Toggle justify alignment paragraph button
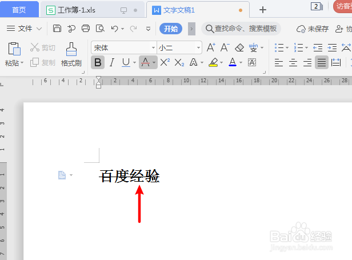 [322, 62]
